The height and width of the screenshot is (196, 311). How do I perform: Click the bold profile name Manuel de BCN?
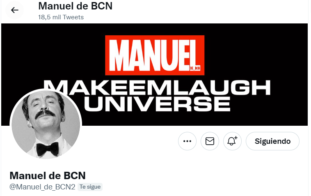pos(48,175)
